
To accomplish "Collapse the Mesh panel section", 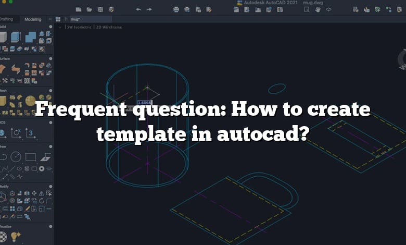I will click(x=51, y=91).
